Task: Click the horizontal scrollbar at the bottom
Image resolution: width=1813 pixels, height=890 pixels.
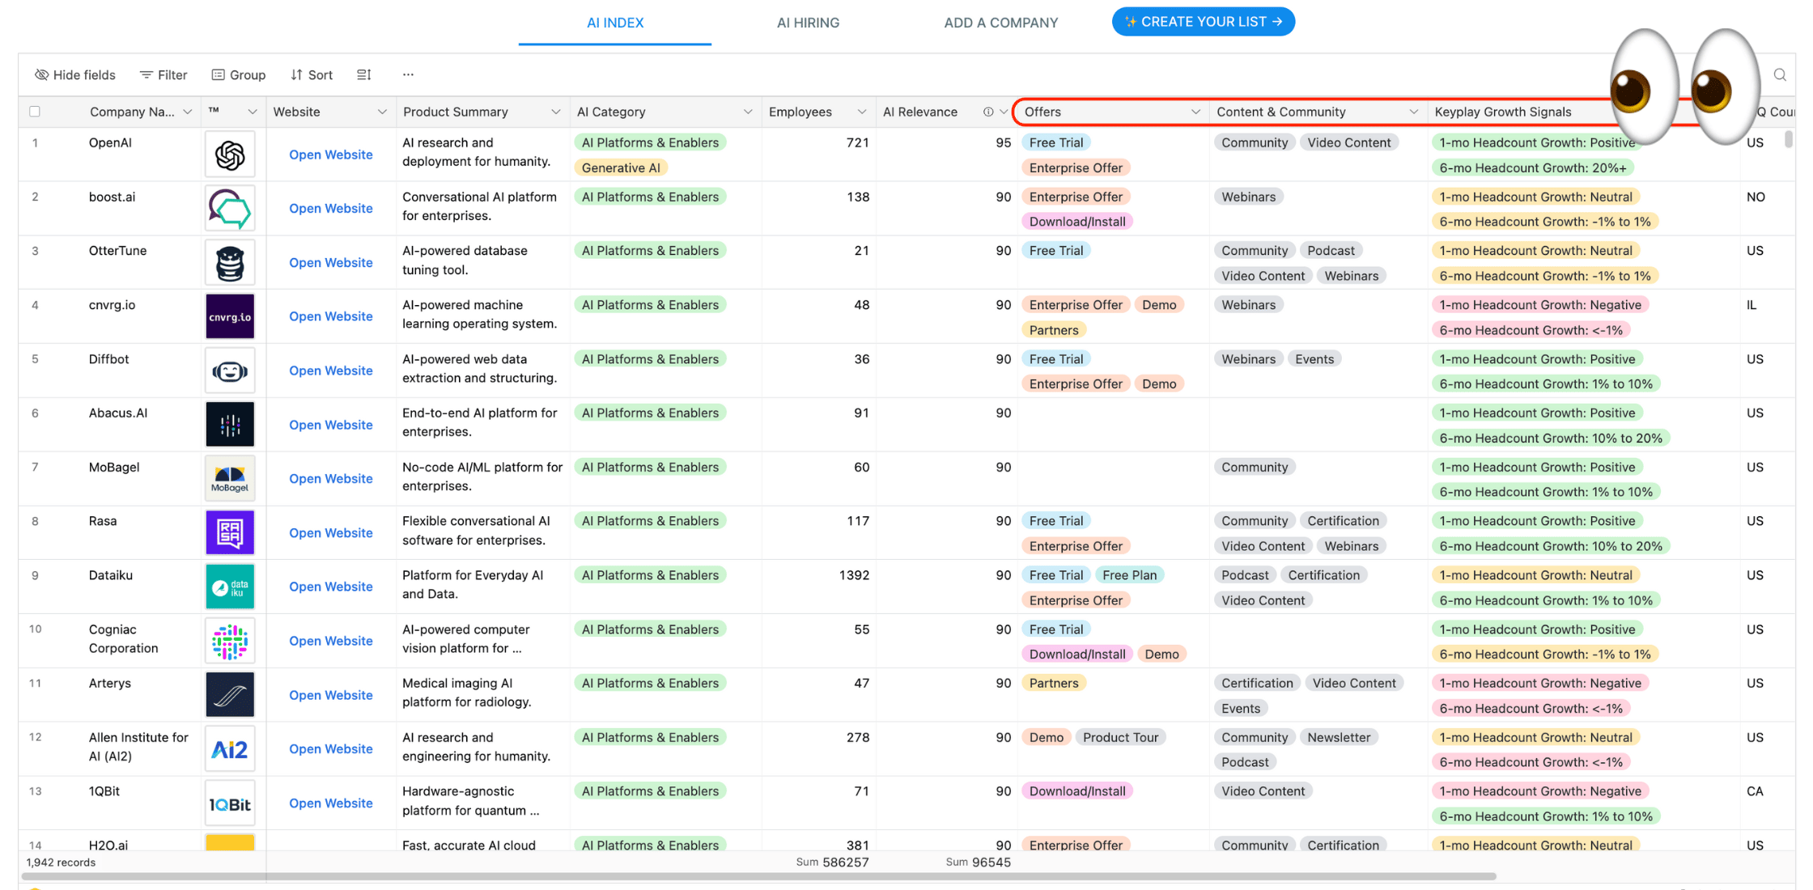Action: click(758, 876)
